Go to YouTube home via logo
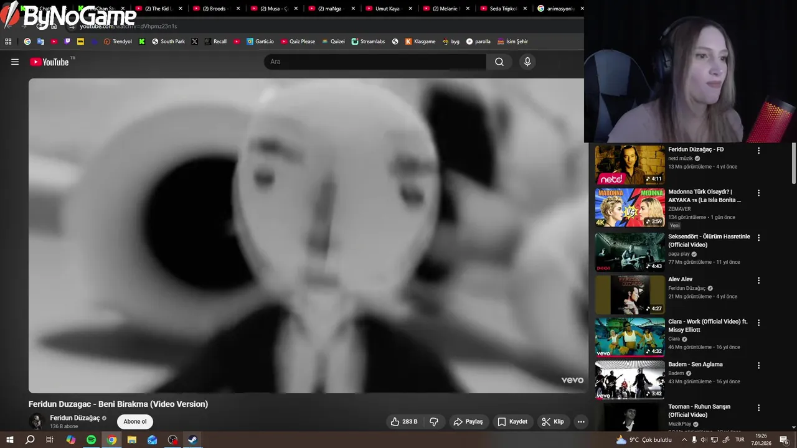797x448 pixels. [x=49, y=62]
